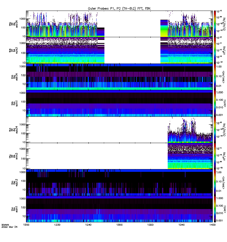The height and width of the screenshot is (242, 227).
Task: Select the 1320 time axis tick label
Action: click(x=150, y=225)
